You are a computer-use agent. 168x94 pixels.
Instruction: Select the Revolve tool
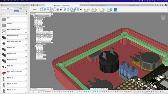48,10
